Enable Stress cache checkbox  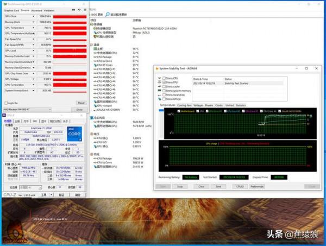click(x=164, y=86)
